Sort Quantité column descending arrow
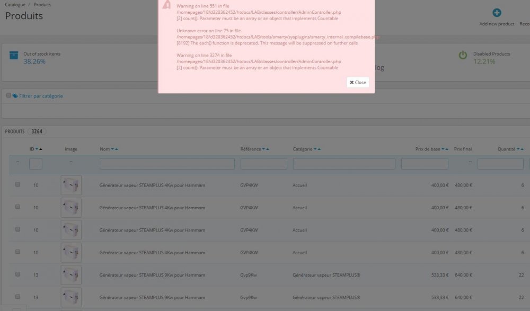The image size is (530, 311). click(x=518, y=149)
